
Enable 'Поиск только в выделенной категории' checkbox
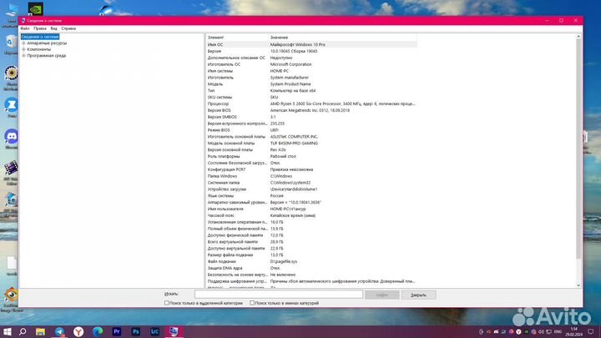[168, 303]
